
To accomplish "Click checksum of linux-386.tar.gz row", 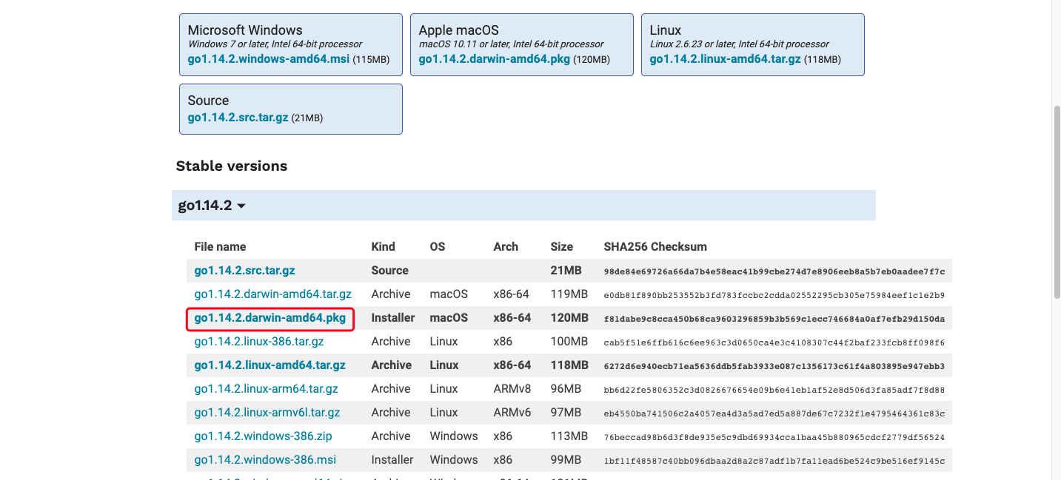I will [x=774, y=342].
